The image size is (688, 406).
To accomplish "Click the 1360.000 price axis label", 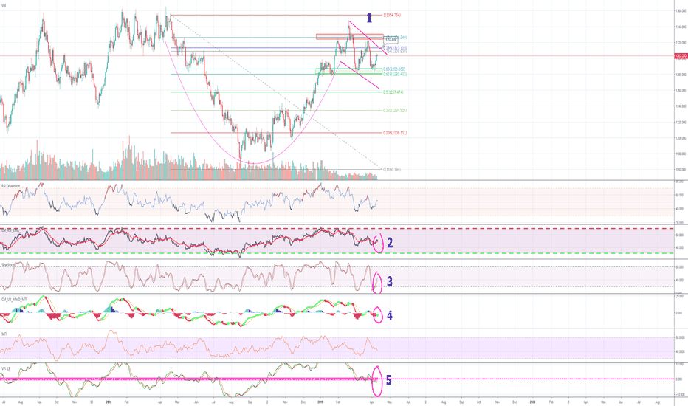I will [x=681, y=11].
